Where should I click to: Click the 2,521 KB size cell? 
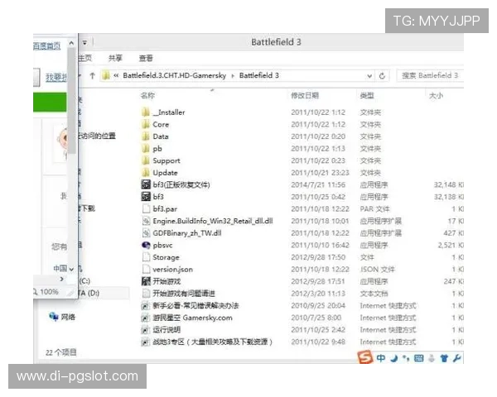click(451, 245)
